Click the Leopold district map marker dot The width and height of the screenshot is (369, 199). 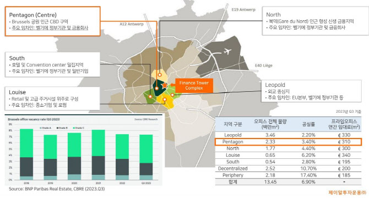click(x=172, y=95)
